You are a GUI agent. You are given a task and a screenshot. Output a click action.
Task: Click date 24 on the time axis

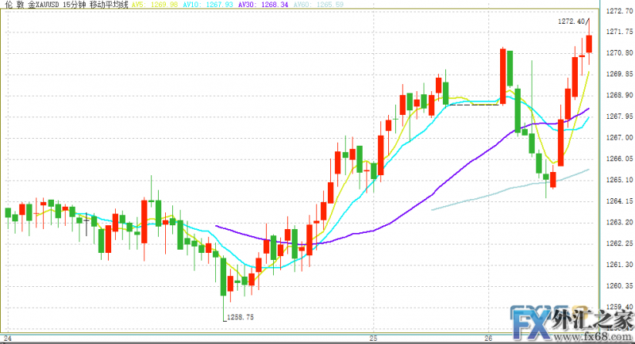(x=6, y=338)
